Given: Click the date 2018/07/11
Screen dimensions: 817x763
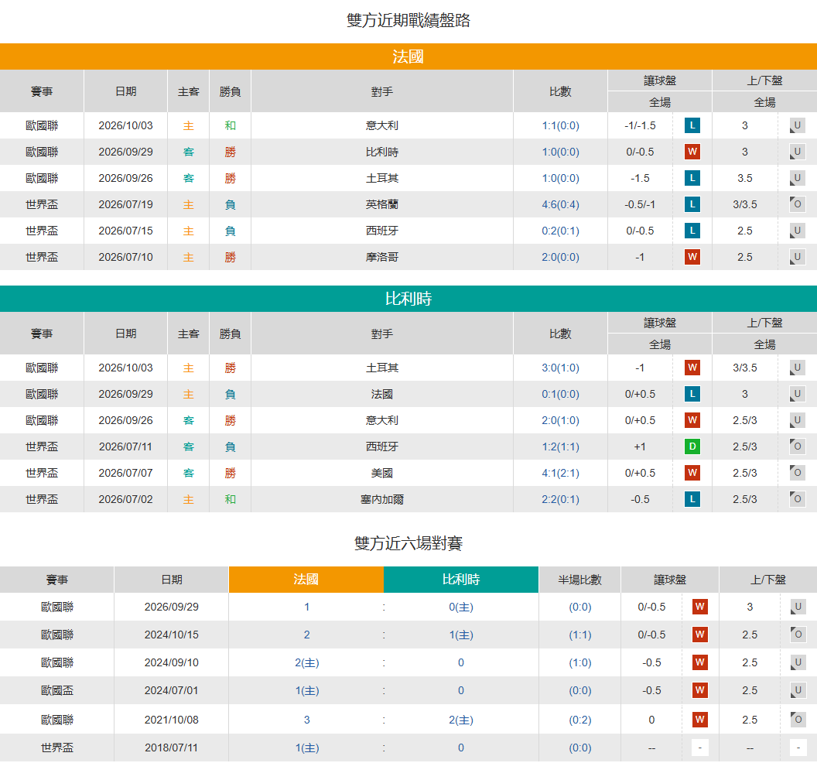Looking at the screenshot, I should (x=172, y=748).
